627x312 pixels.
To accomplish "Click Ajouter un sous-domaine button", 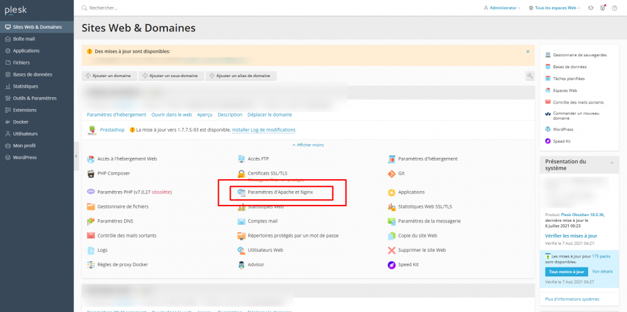I will point(172,76).
